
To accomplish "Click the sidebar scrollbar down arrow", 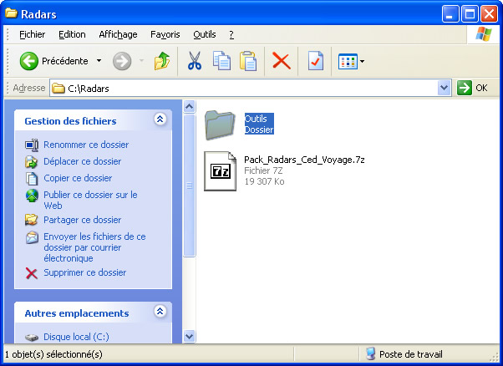I will (x=190, y=337).
